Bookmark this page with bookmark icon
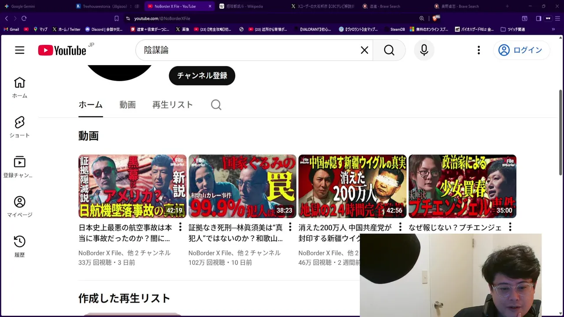 point(116,18)
